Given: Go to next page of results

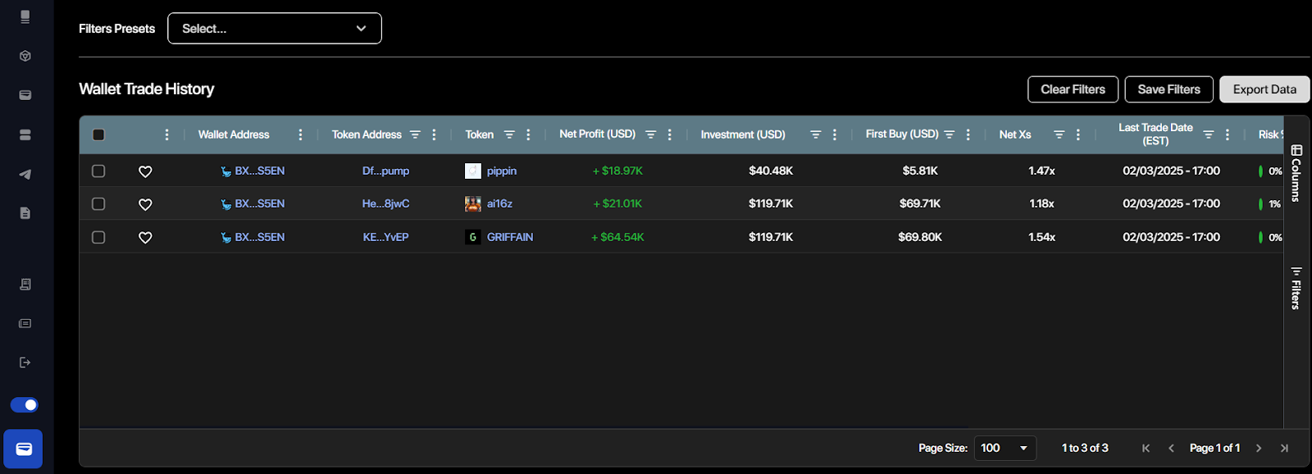Looking at the screenshot, I should pyautogui.click(x=1259, y=448).
